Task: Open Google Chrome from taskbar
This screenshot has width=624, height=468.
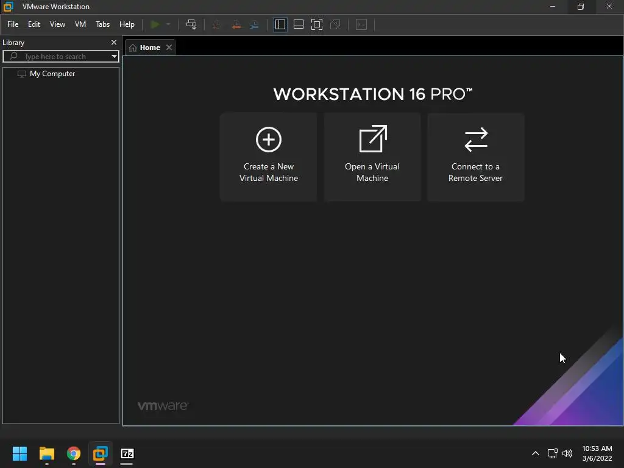Action: [74, 453]
